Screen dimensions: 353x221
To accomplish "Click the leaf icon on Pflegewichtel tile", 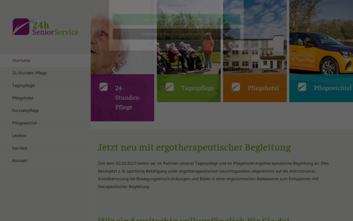I will point(302,87).
